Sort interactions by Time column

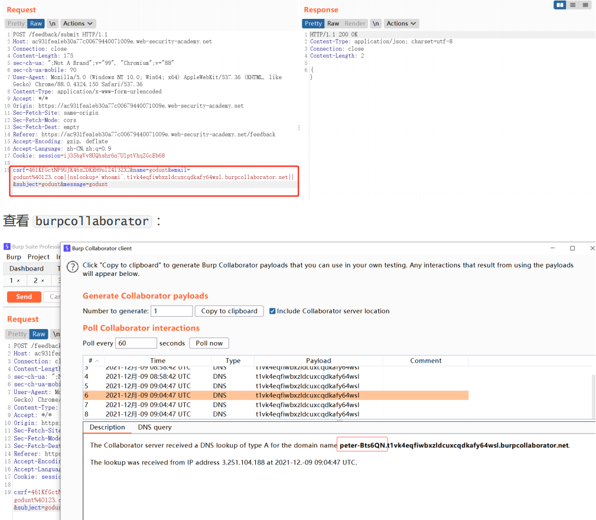tap(158, 360)
